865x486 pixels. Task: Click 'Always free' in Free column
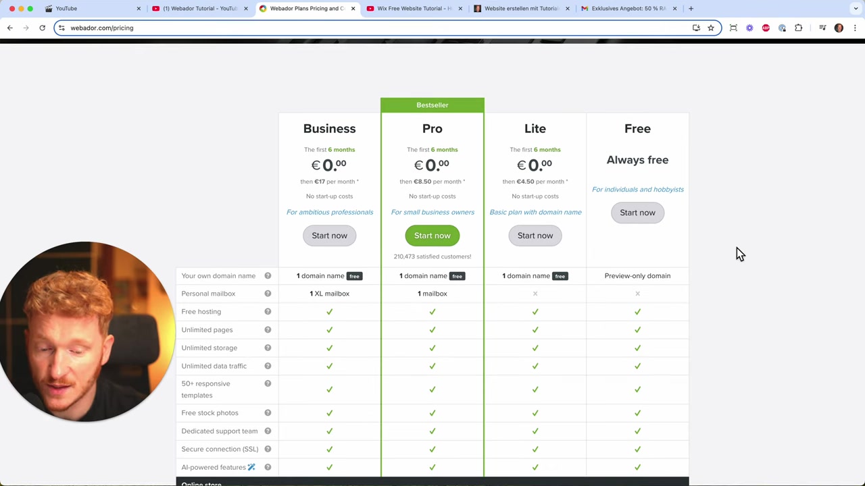637,160
